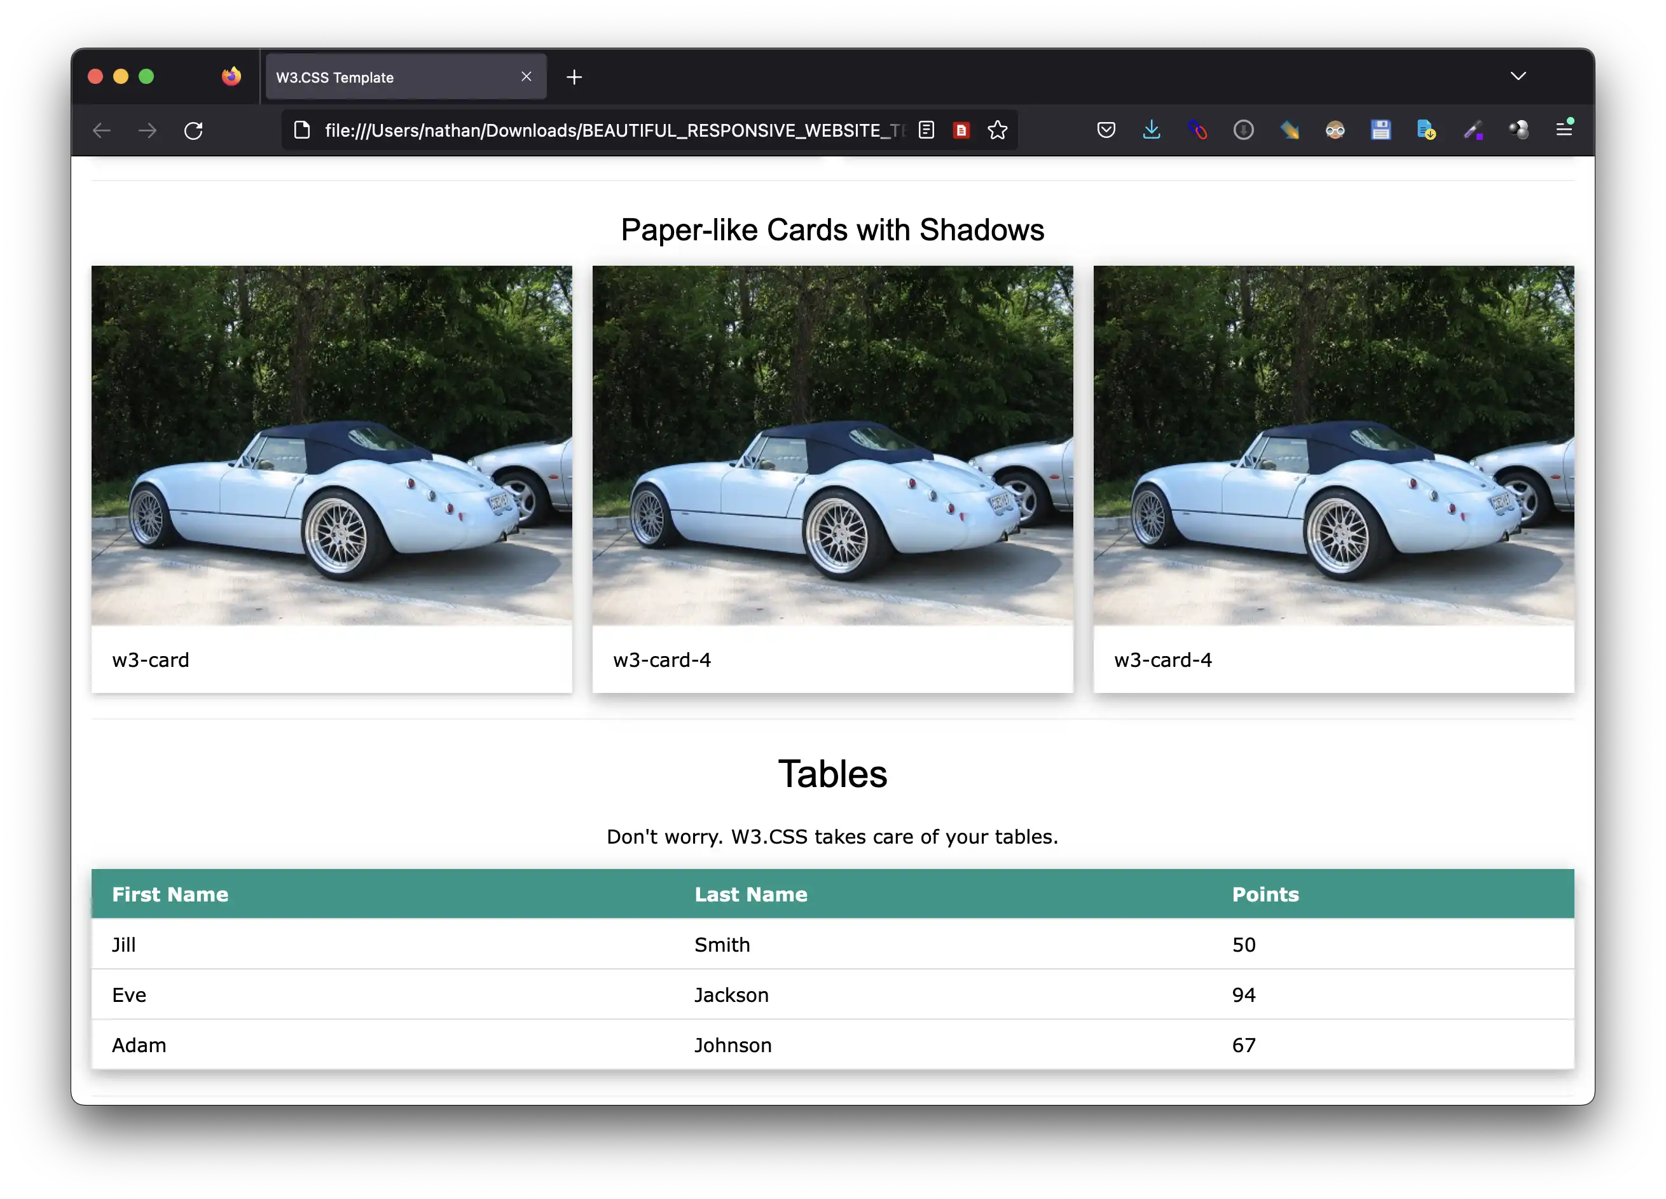Open a new browser tab
The height and width of the screenshot is (1199, 1666).
574,76
